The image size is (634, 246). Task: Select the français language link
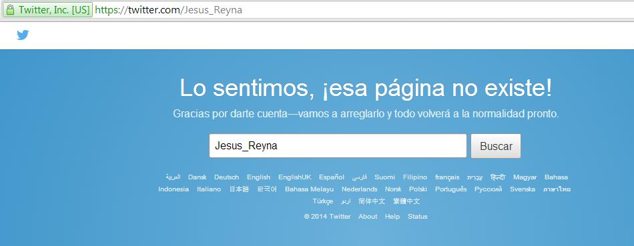(x=447, y=177)
